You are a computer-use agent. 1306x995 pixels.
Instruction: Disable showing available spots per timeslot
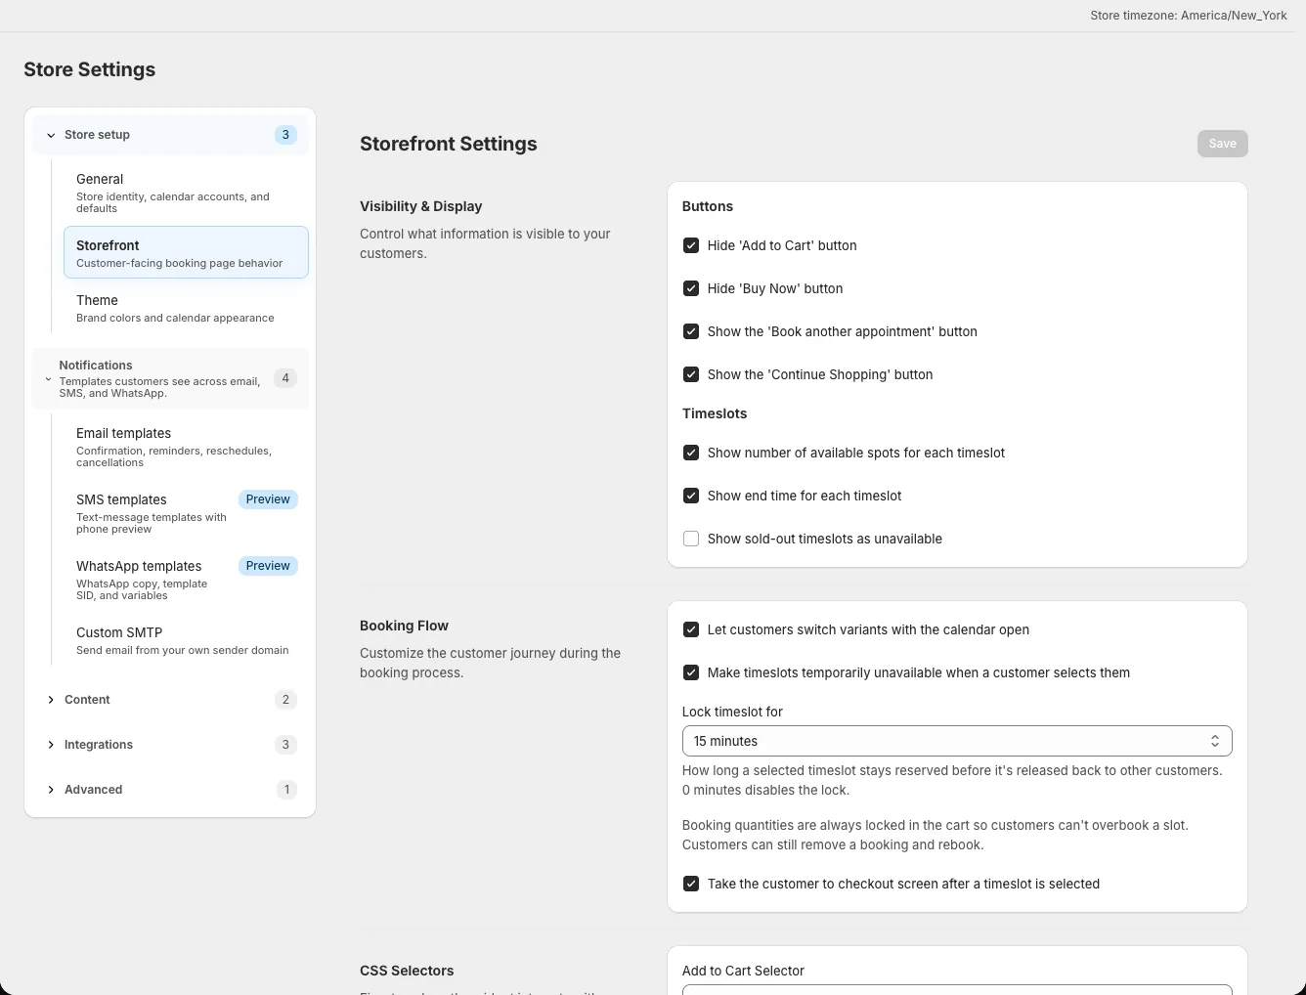691,453
